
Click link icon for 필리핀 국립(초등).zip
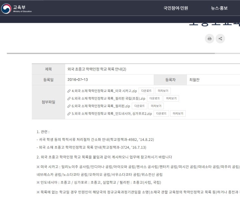69,99
